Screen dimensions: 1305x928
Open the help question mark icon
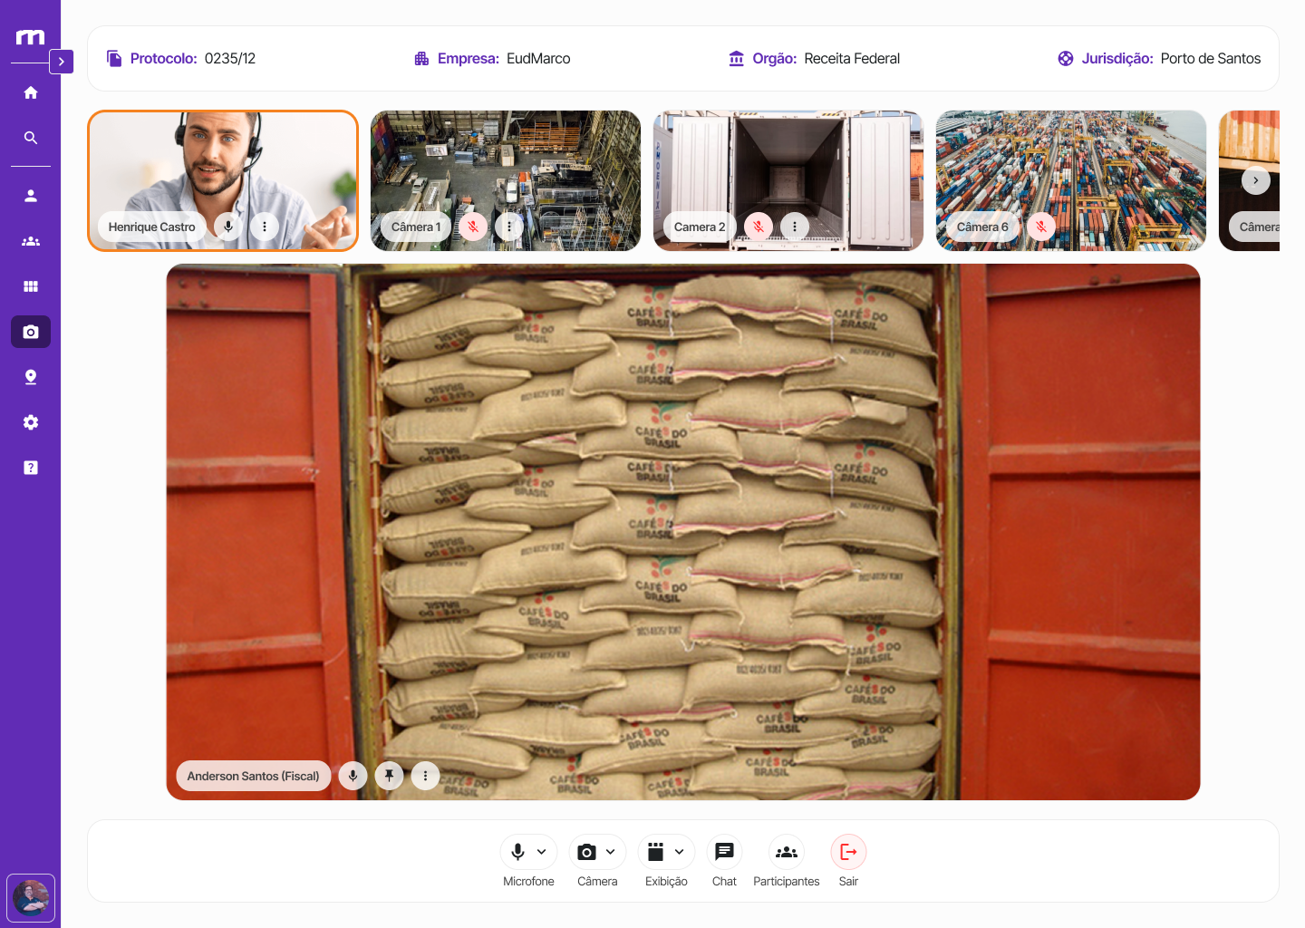pos(31,468)
